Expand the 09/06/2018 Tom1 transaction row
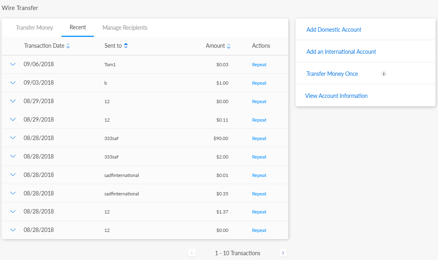 pyautogui.click(x=13, y=64)
